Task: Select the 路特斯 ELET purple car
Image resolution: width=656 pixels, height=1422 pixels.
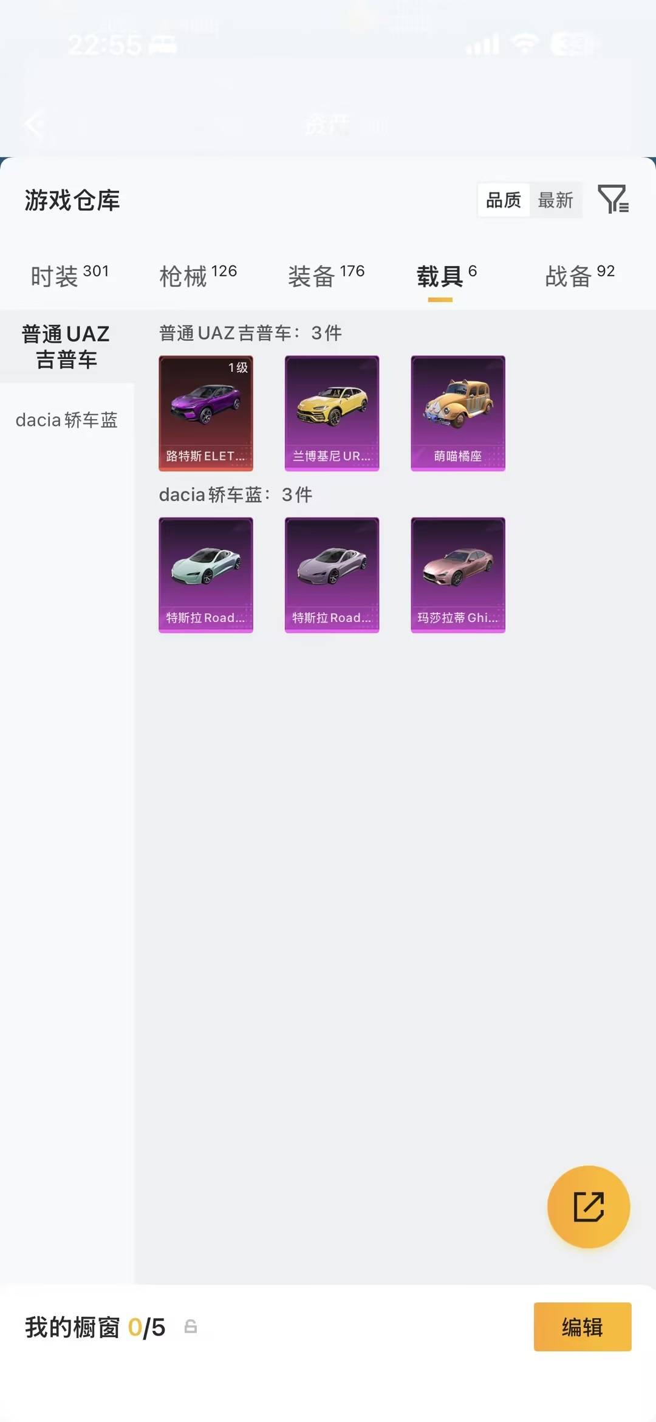Action: [206, 413]
